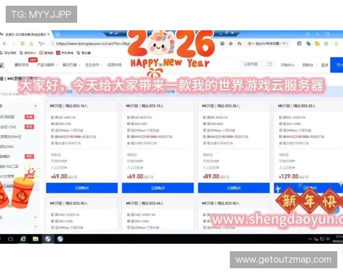This screenshot has width=343, height=274.
Task: Click the 'MC开服 | 精品 ECS 50人' card title
Action: click(x=221, y=203)
